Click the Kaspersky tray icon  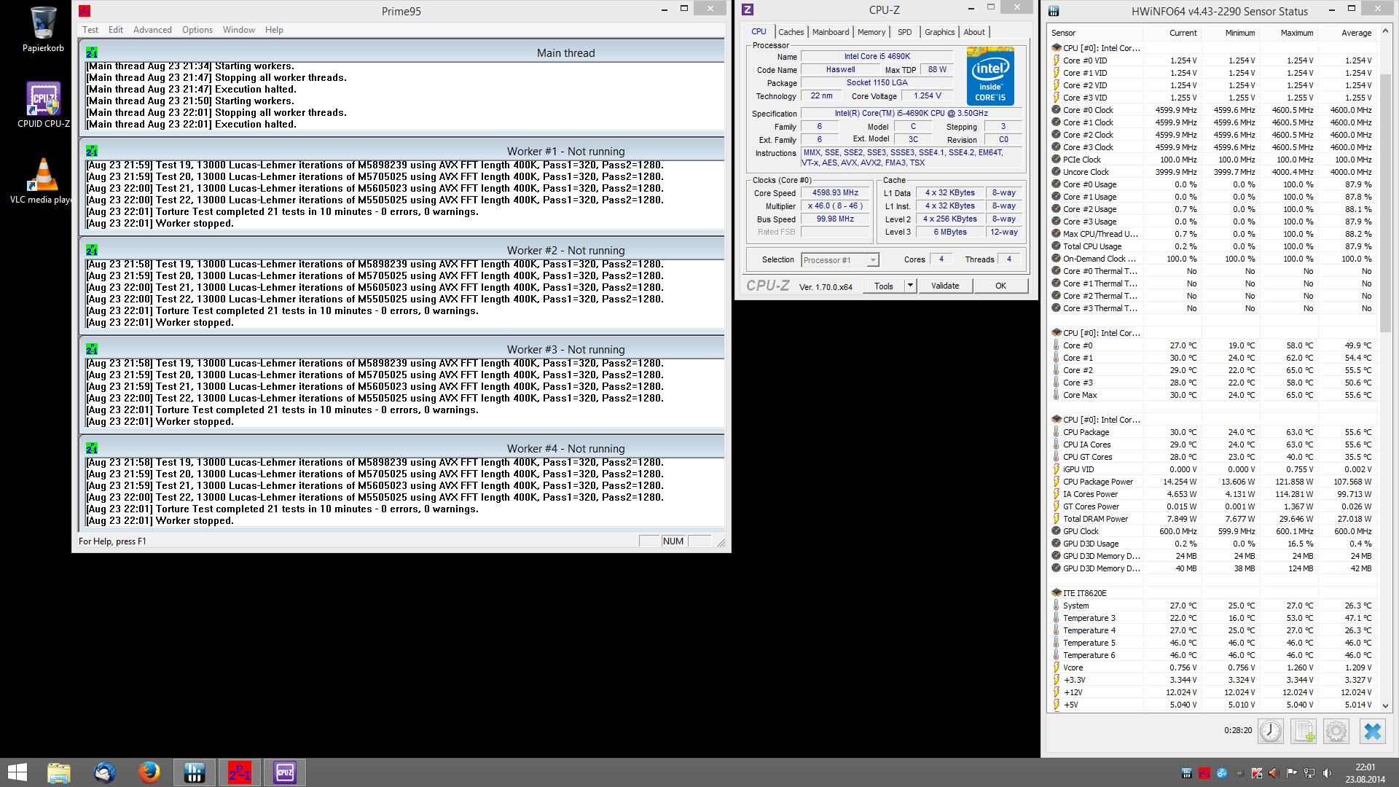coord(1257,773)
